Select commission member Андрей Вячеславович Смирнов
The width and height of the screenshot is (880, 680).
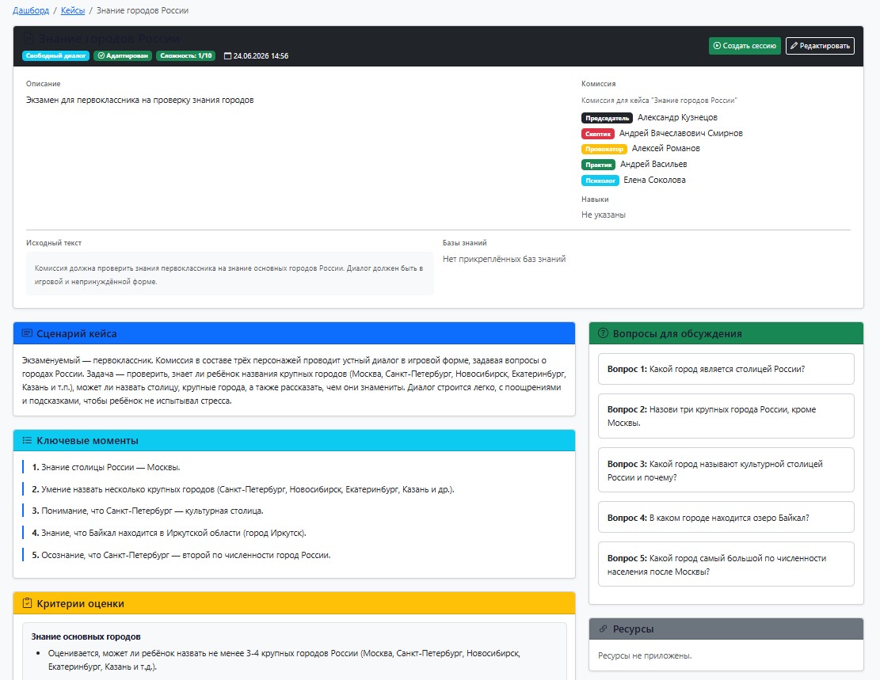click(680, 133)
